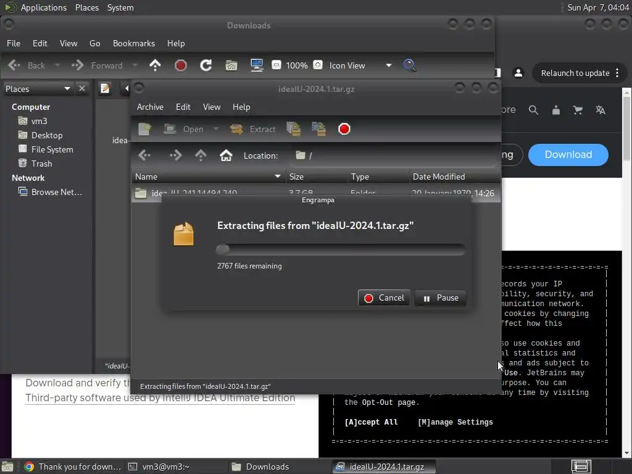This screenshot has width=632, height=474.
Task: Click the shopping cart icon on the JetBrains page
Action: 578,110
